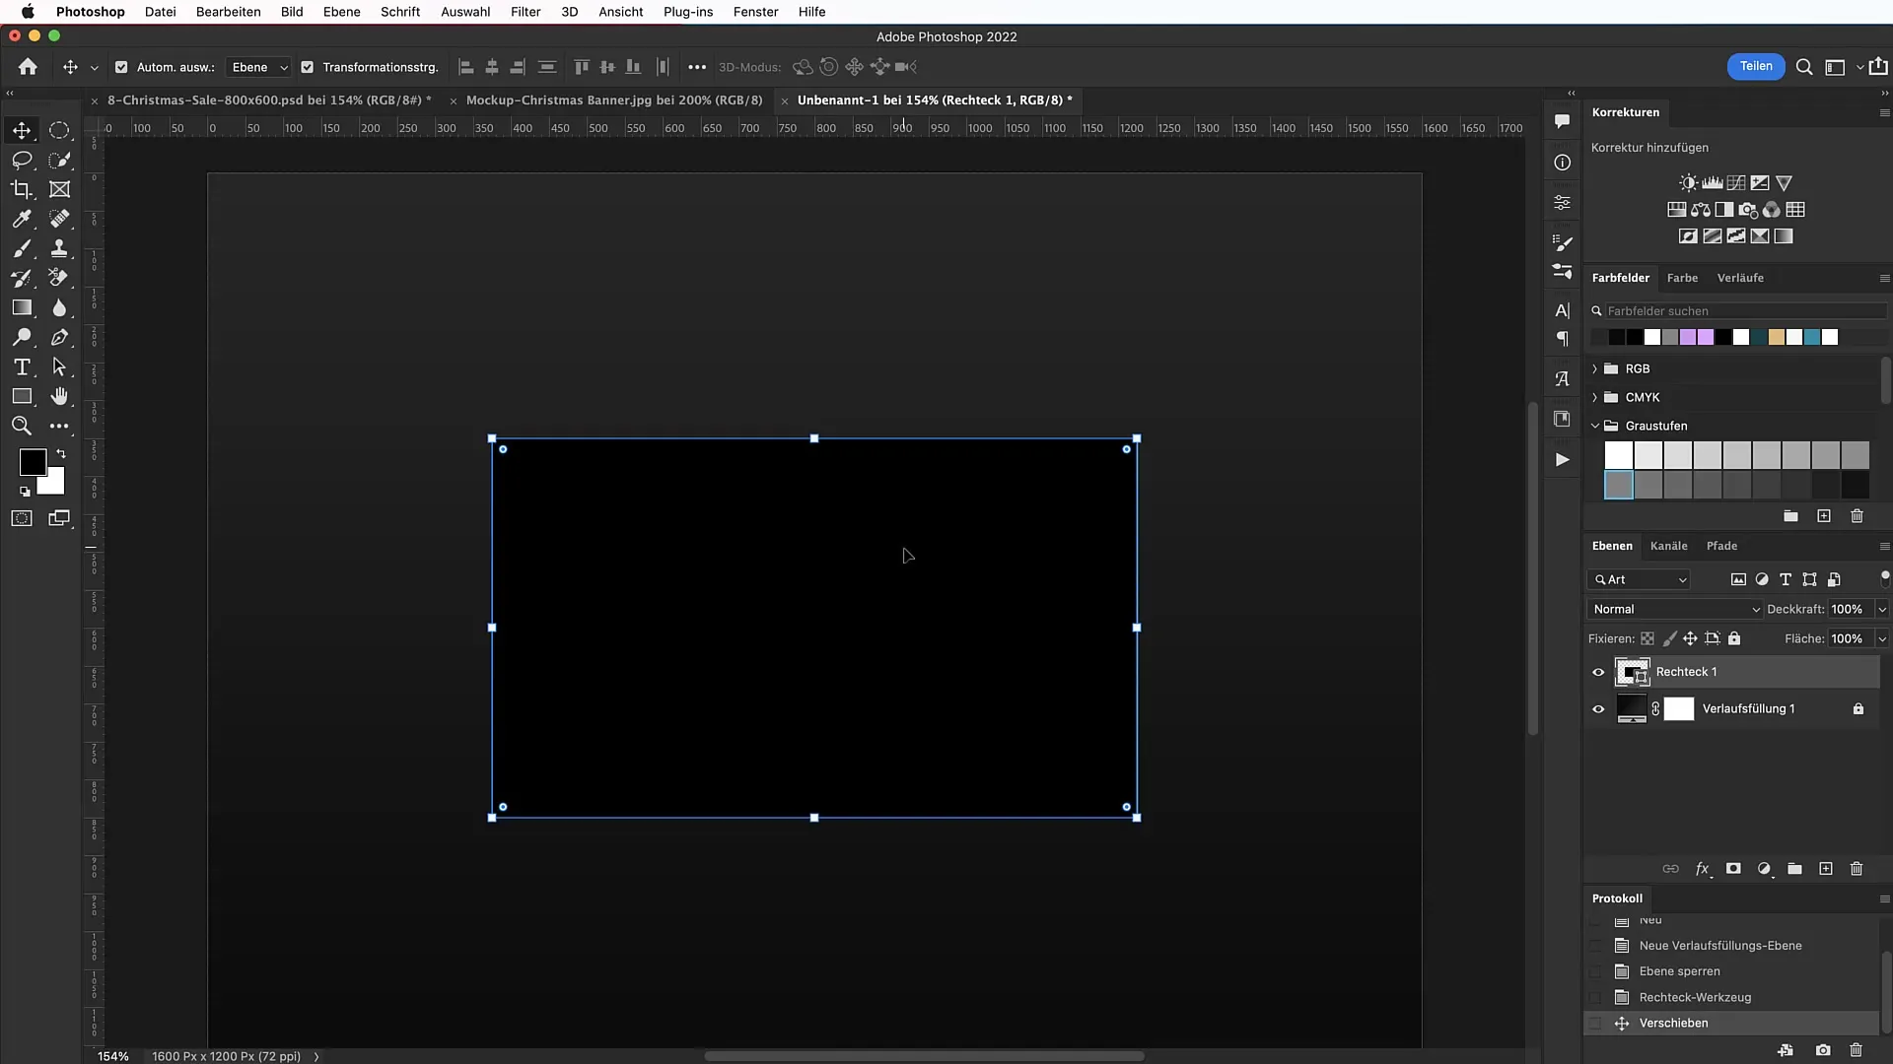
Task: Click the Farbfelder suchen search field
Action: [1743, 311]
